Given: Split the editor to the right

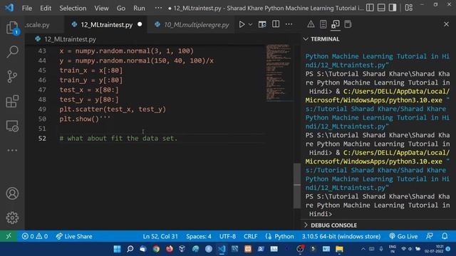Looking at the screenshot, I should tap(276, 24).
